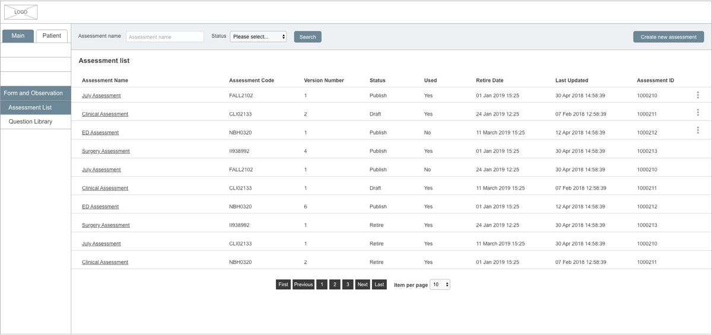Switch to the Patient tab
This screenshot has width=712, height=335.
click(52, 36)
